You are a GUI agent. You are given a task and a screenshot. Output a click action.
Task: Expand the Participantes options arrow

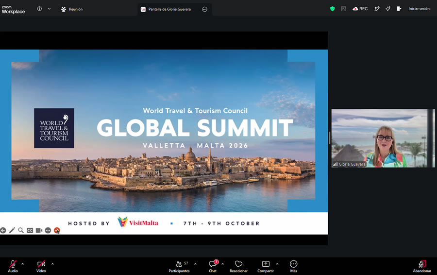pyautogui.click(x=195, y=264)
